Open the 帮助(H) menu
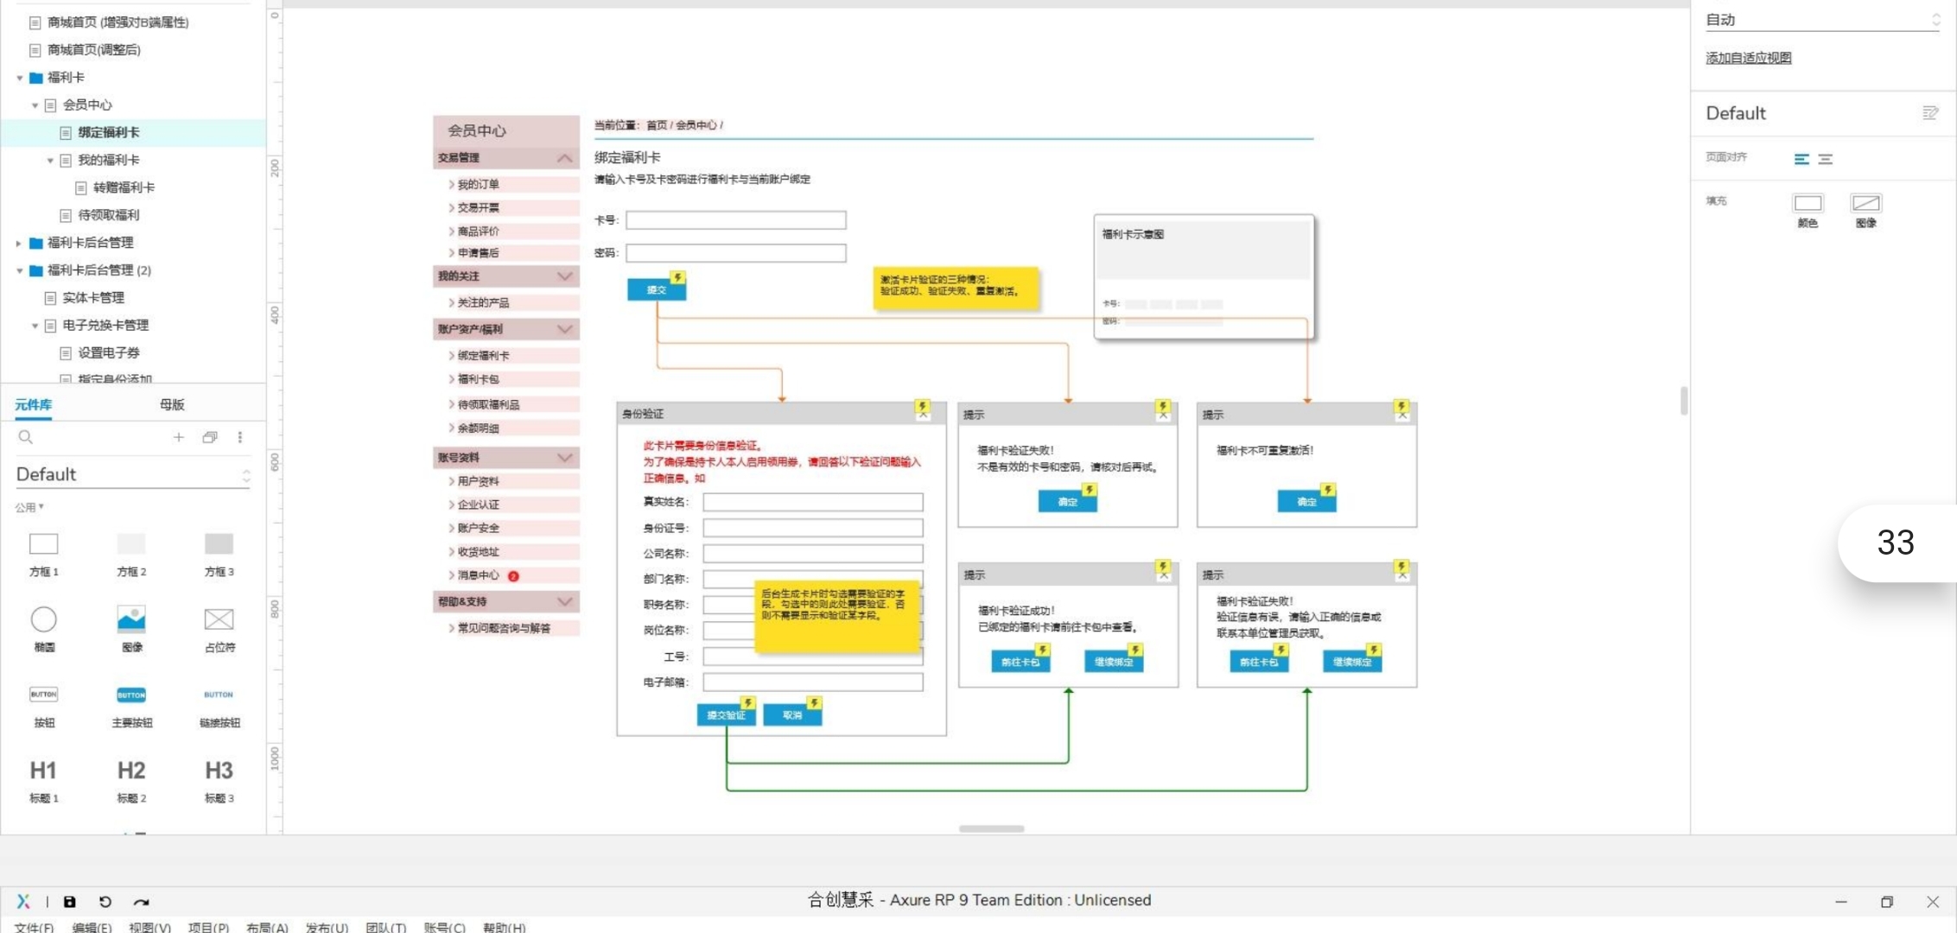1957x933 pixels. click(x=504, y=927)
